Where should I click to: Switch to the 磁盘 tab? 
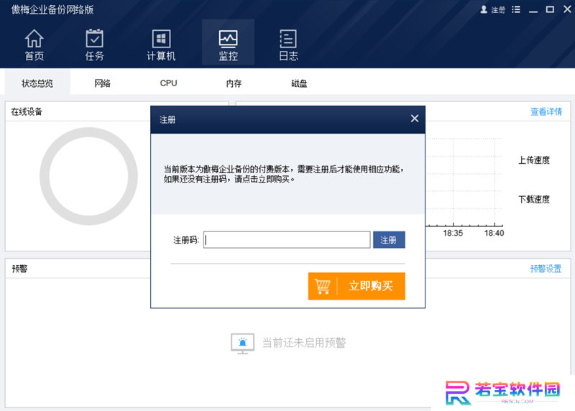point(299,83)
